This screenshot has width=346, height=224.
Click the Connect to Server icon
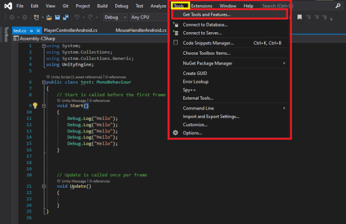point(176,33)
